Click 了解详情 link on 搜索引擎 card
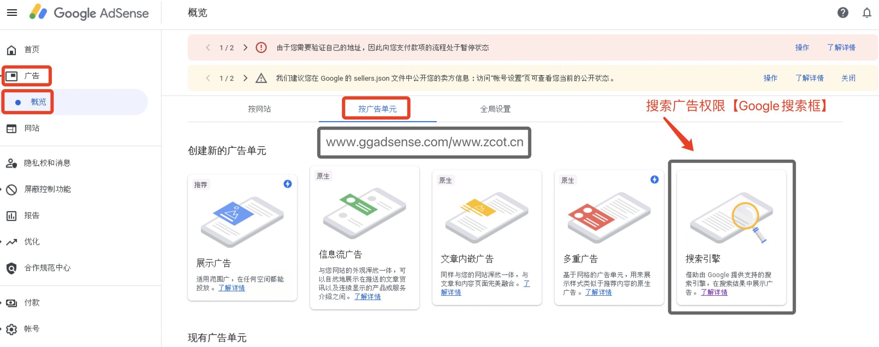 (x=714, y=292)
